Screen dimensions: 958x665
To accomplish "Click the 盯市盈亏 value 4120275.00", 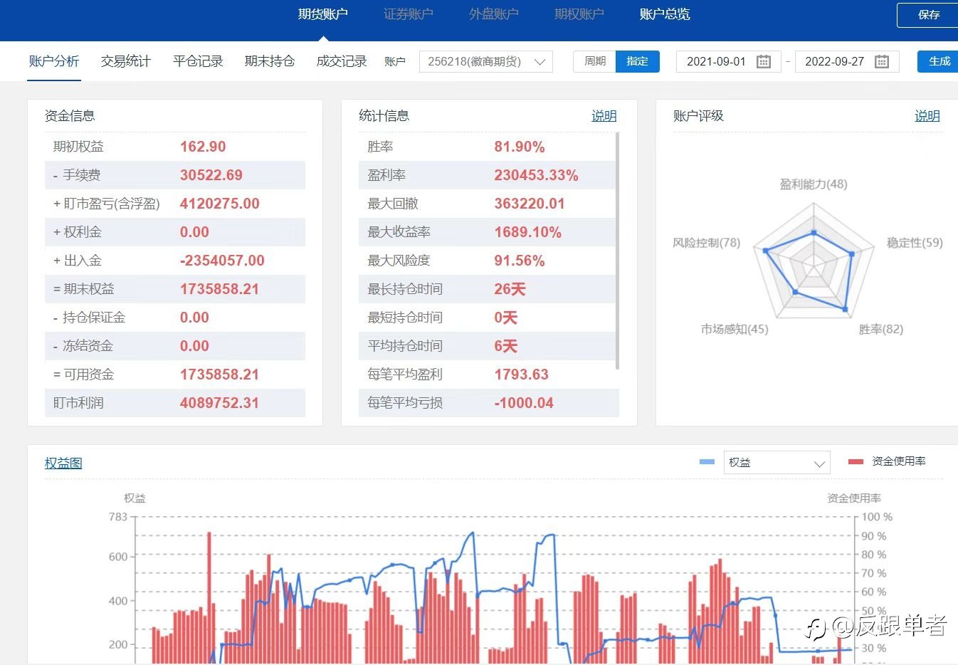I will 220,204.
